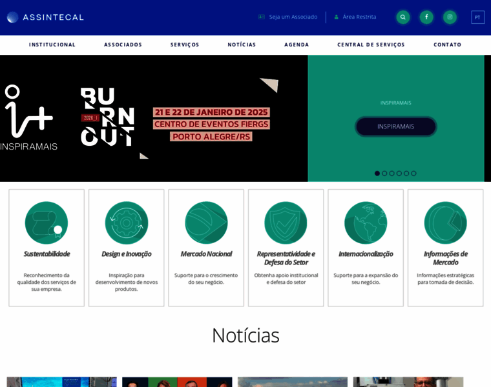Image resolution: width=491 pixels, height=387 pixels.
Task: Select the second carousel dot
Action: [384, 174]
